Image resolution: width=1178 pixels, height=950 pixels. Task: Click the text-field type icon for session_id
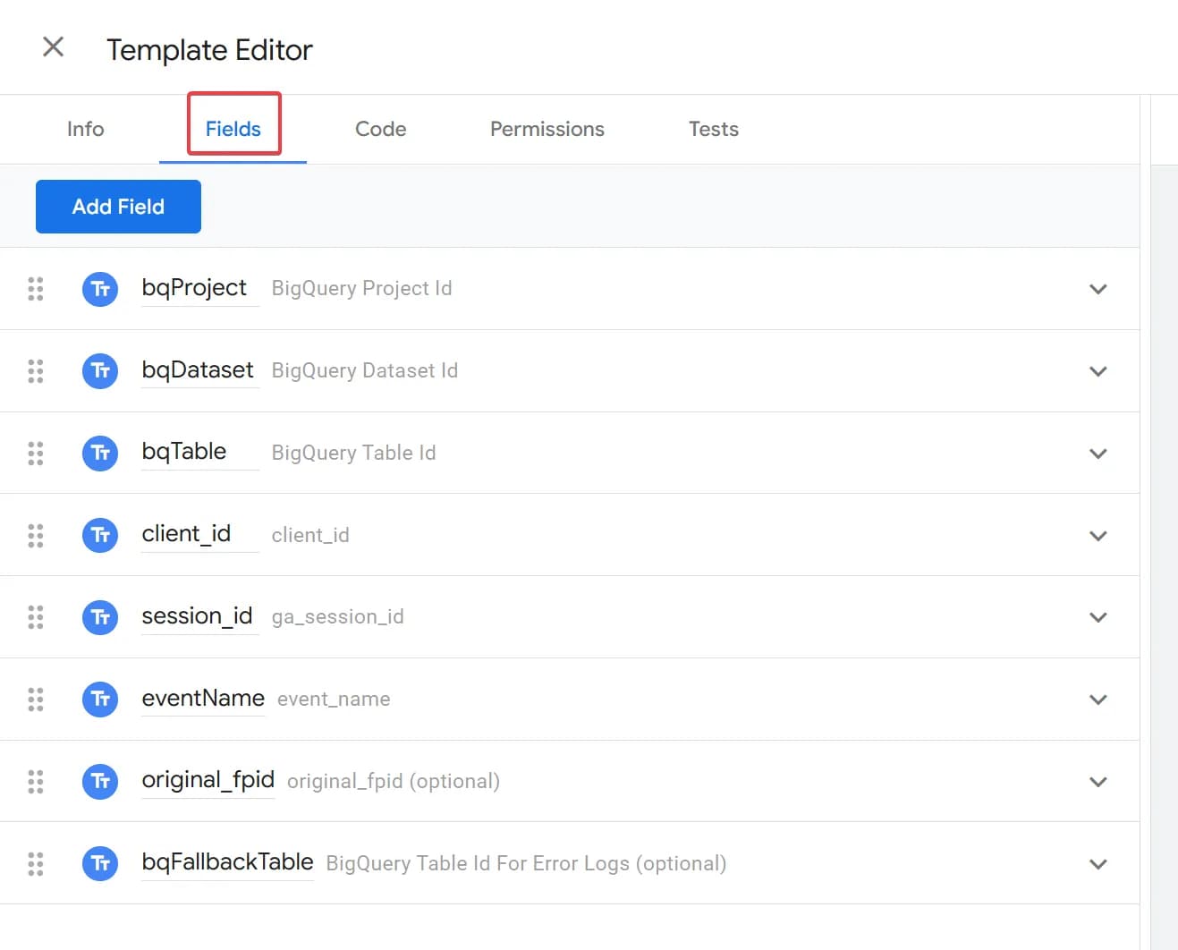click(x=100, y=617)
